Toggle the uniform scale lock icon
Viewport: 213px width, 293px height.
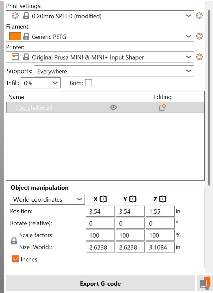click(14, 241)
